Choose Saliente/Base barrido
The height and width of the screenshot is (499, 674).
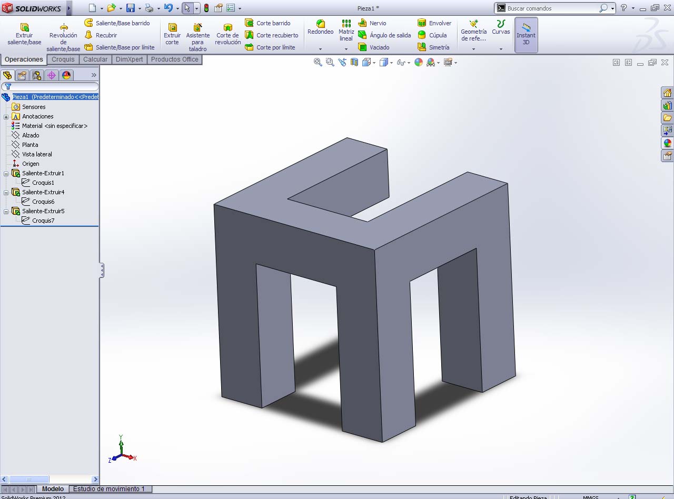coord(117,23)
